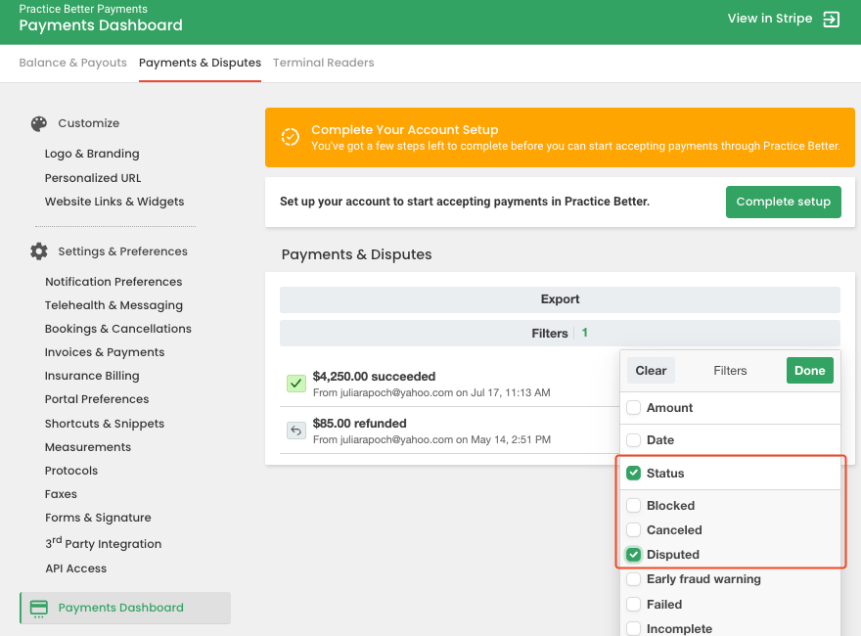Click the Settings & Preferences gear icon

[38, 251]
